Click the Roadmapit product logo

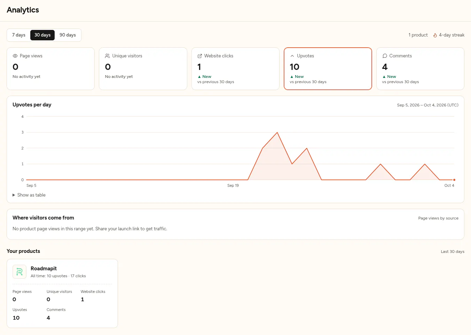19,272
